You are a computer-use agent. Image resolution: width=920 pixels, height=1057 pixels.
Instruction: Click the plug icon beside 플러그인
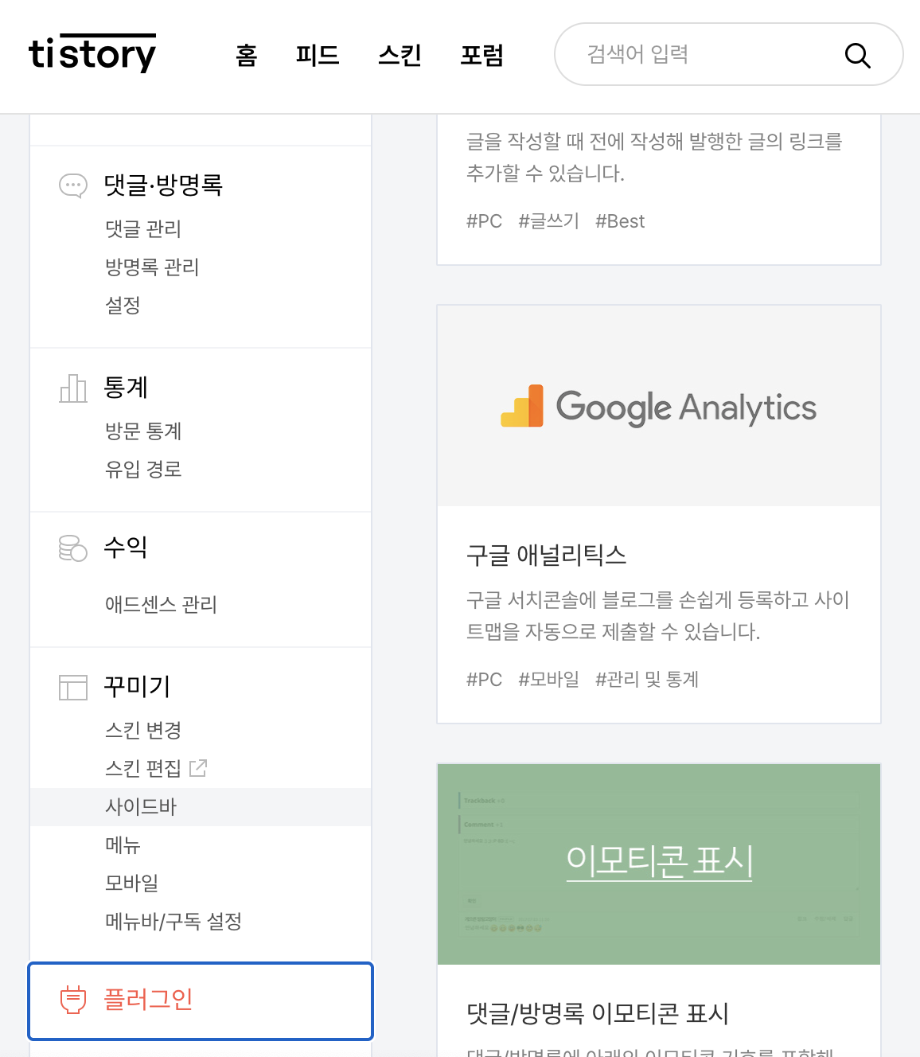pyautogui.click(x=73, y=999)
